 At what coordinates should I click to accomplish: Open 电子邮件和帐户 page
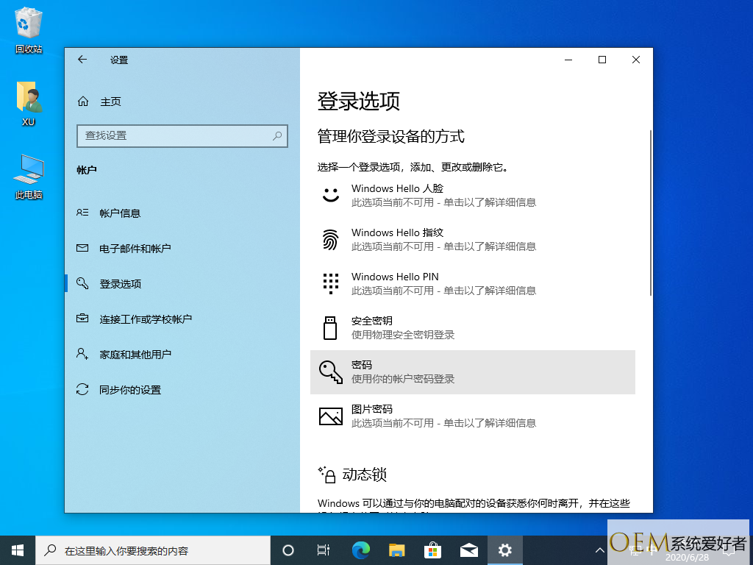click(182, 249)
